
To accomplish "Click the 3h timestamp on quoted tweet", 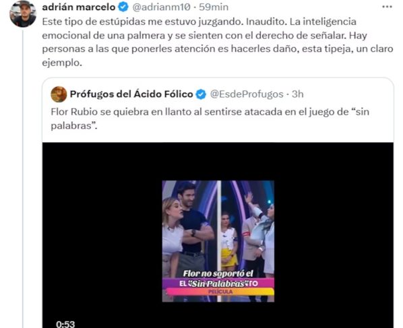I will click(298, 94).
